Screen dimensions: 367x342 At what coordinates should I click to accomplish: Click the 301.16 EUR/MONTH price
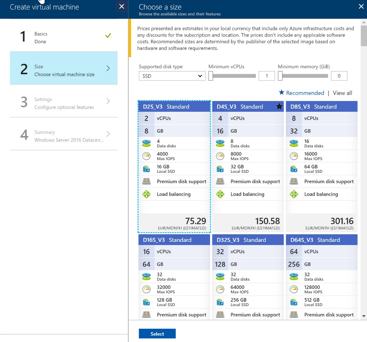(342, 221)
